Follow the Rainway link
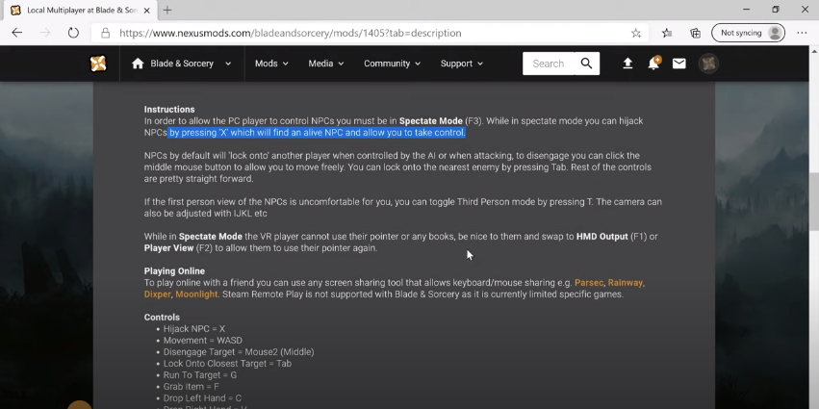Screen dimensions: 819x409 (x=626, y=283)
